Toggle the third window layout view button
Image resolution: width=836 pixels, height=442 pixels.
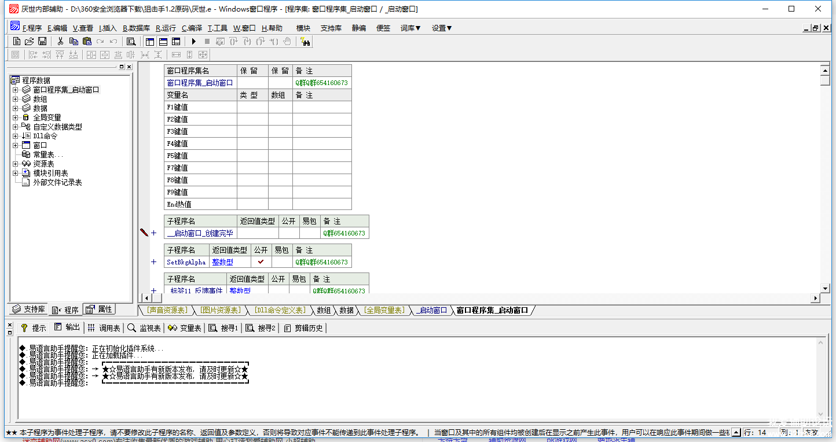pos(176,41)
